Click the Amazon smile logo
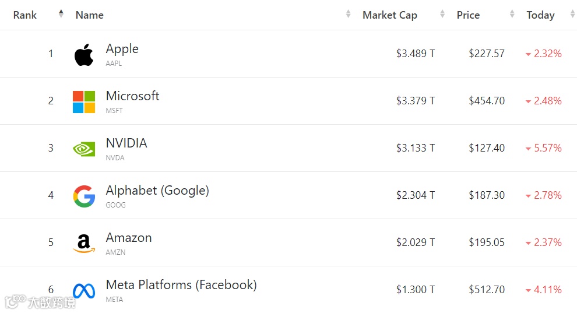The image size is (577, 313). pos(84,244)
